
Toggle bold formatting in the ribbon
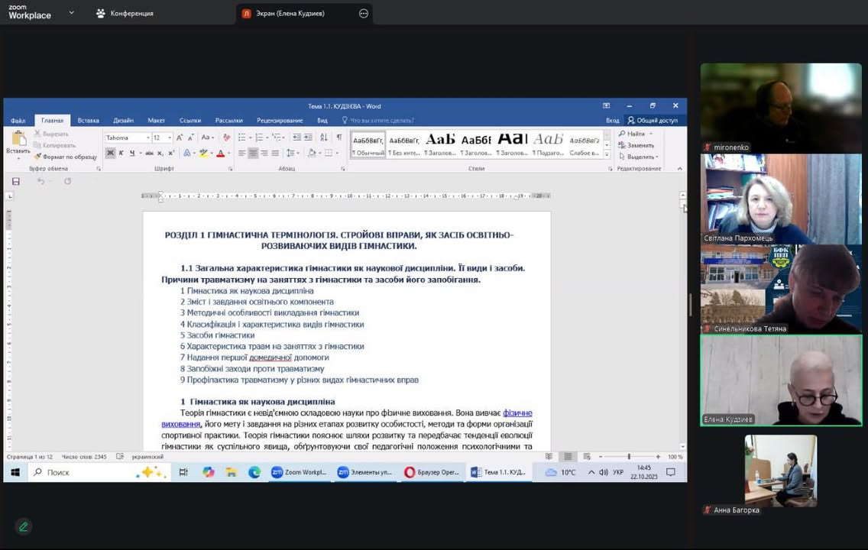[x=110, y=154]
